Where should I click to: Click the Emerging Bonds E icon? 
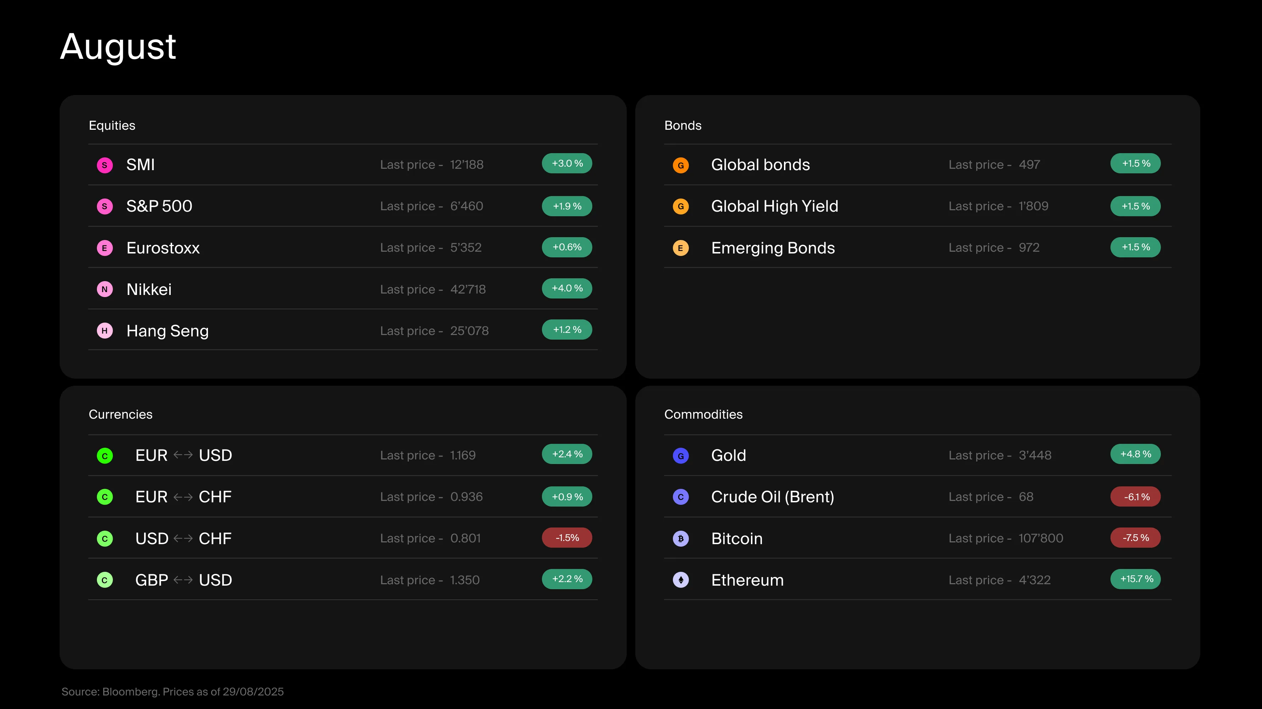pos(680,248)
